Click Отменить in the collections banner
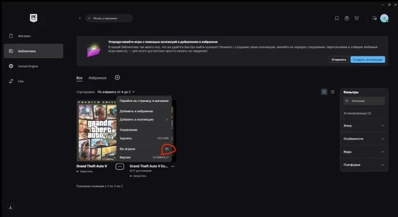398x217 pixels. 339,59
